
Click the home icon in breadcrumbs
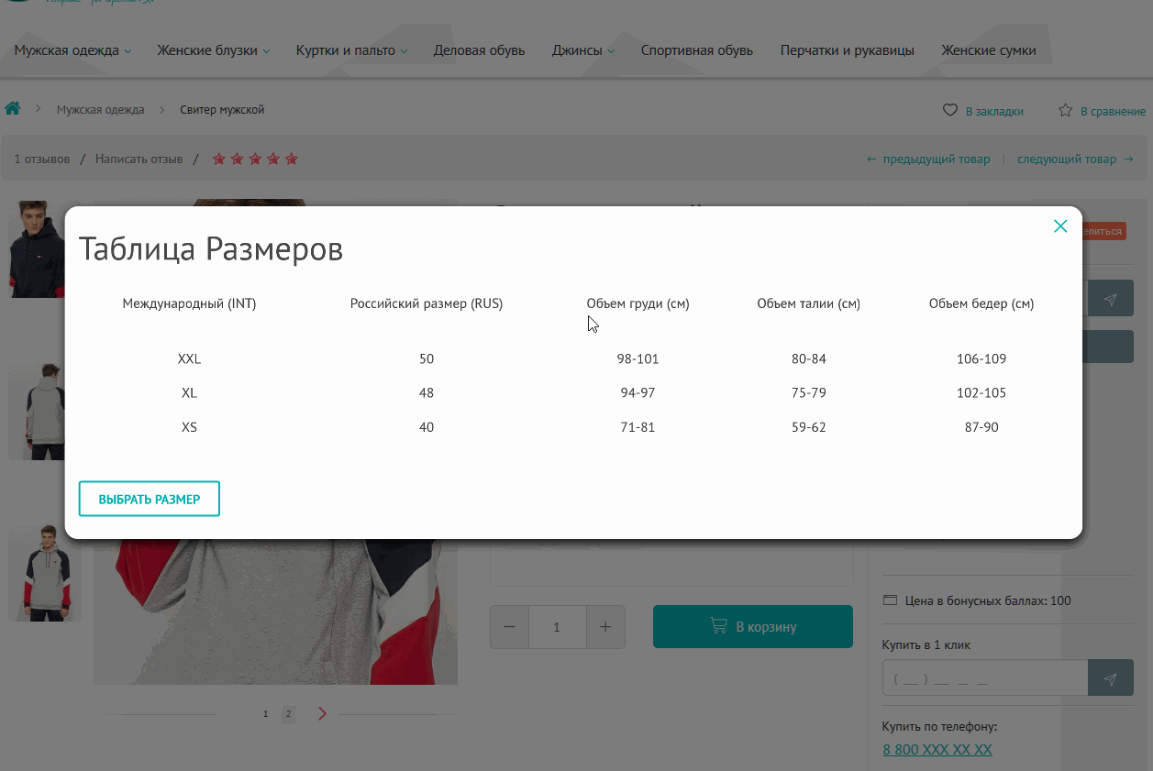13,109
